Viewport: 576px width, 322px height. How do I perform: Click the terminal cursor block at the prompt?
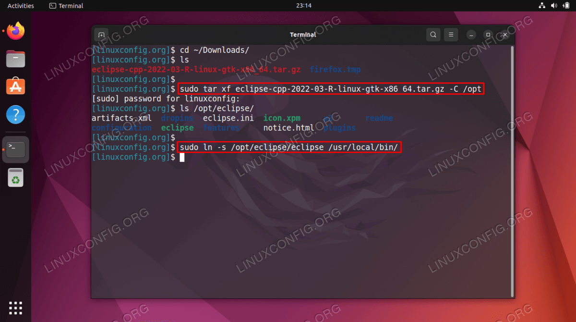(182, 157)
